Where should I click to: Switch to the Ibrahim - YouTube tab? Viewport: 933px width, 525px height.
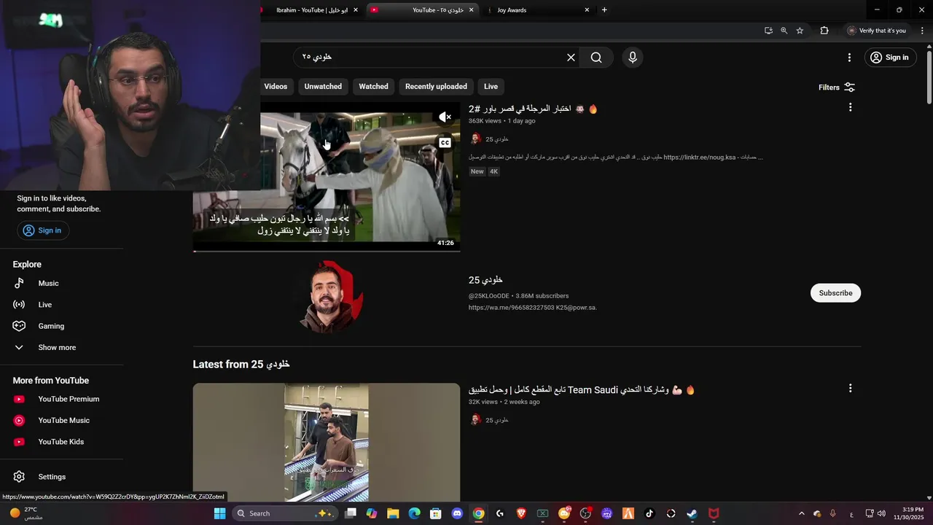(x=312, y=10)
